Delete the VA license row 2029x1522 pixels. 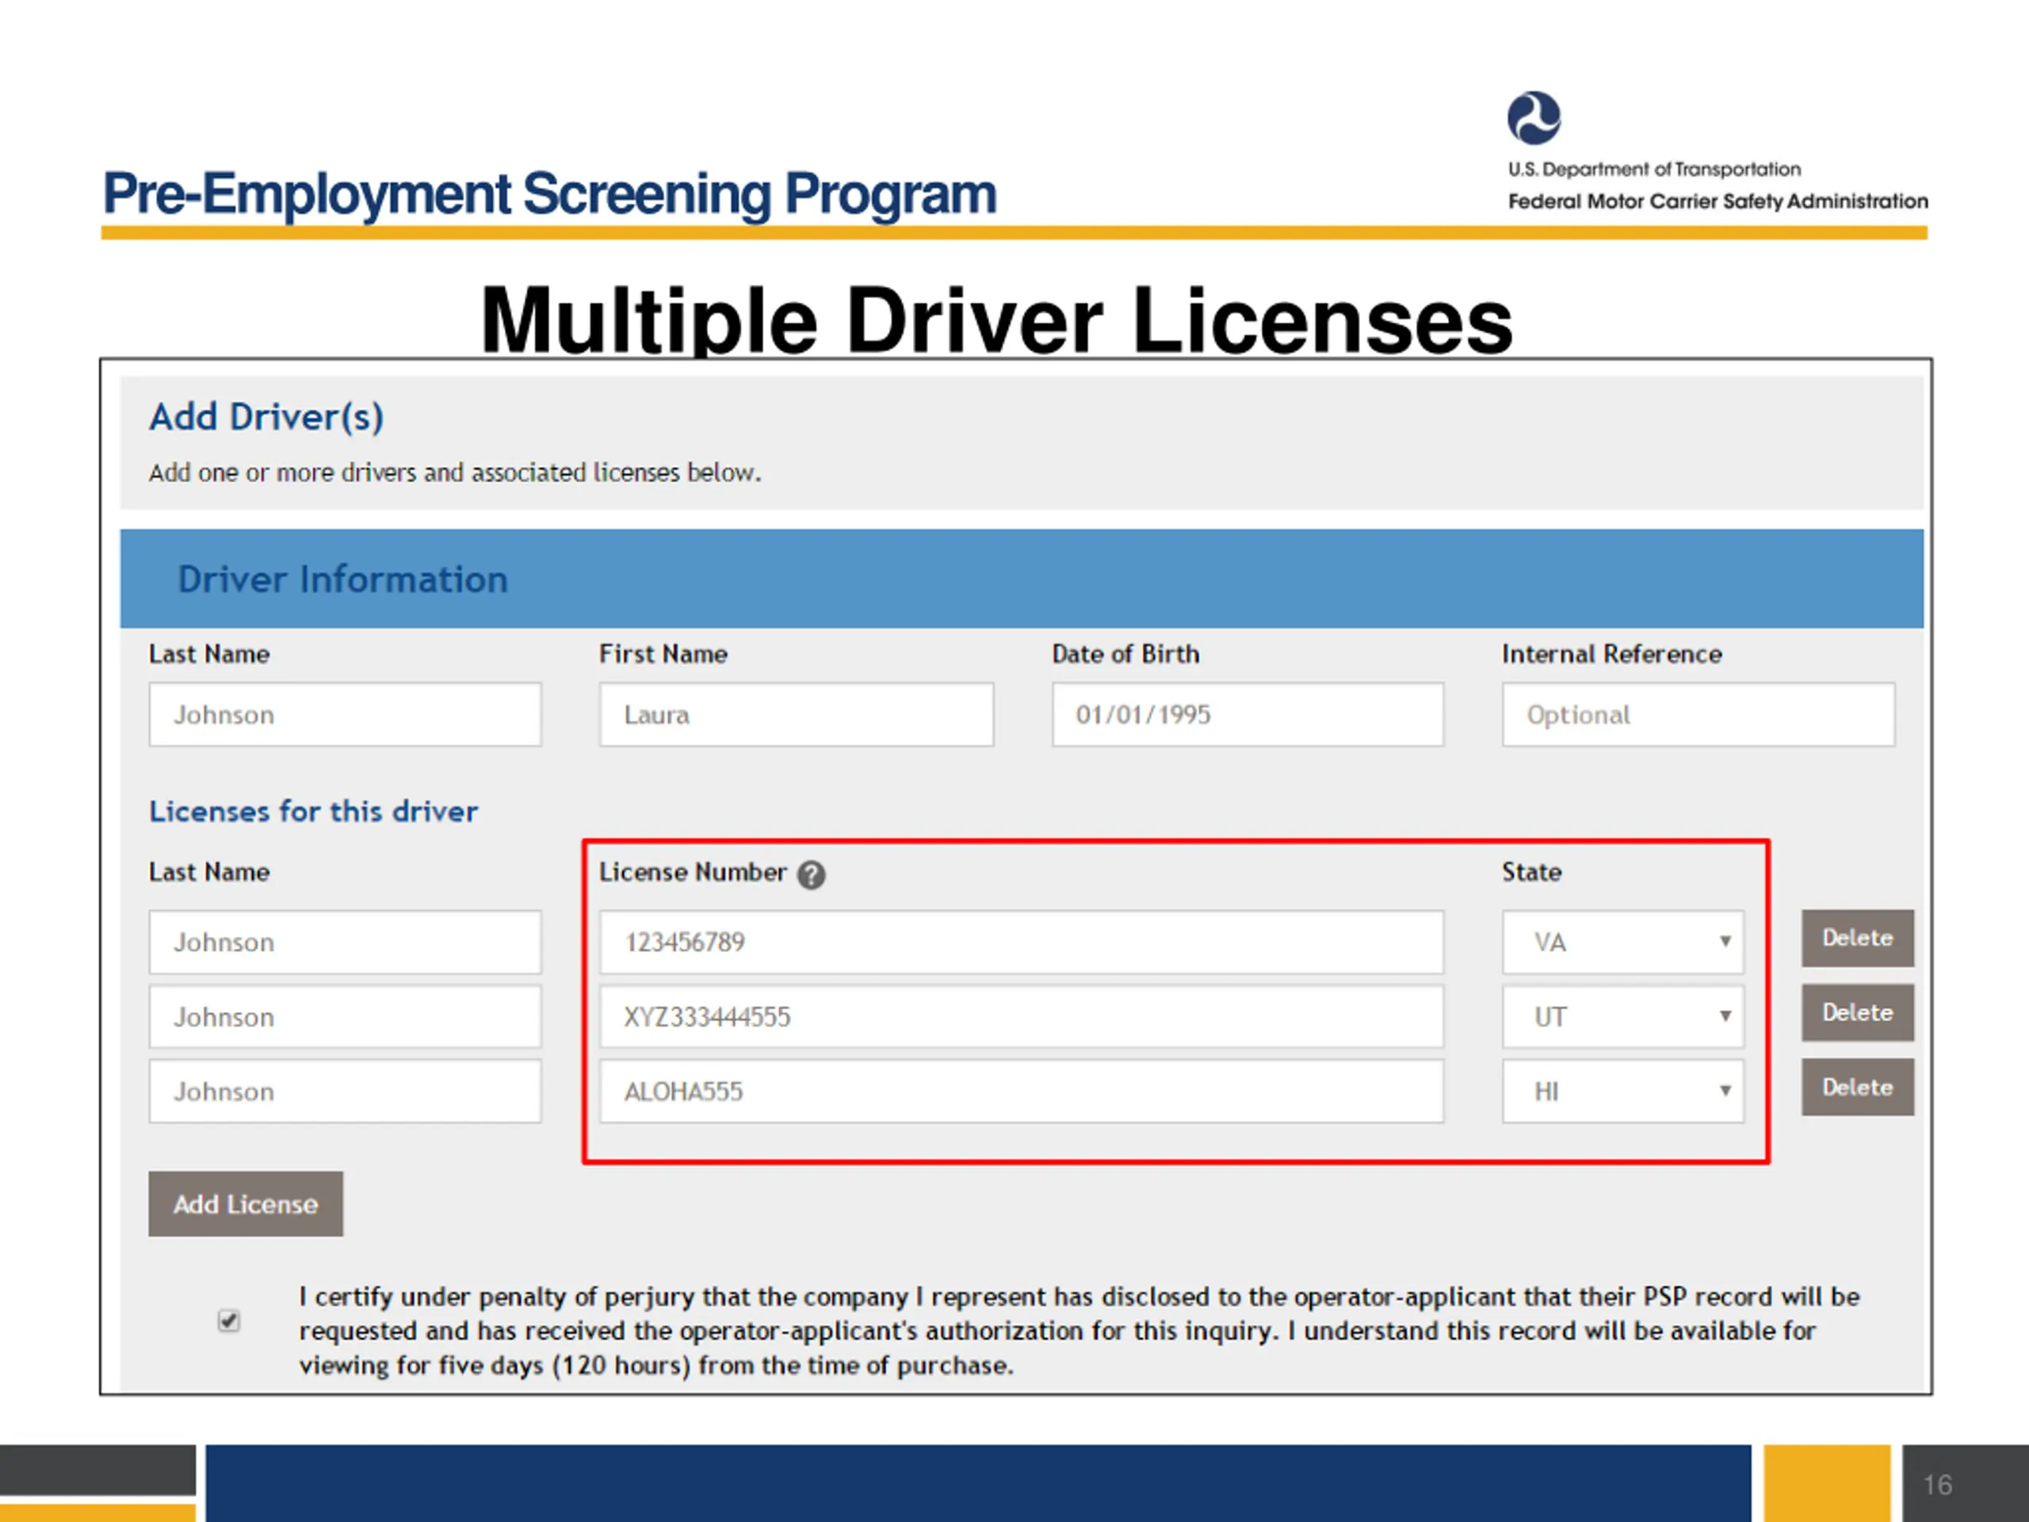pos(1858,938)
